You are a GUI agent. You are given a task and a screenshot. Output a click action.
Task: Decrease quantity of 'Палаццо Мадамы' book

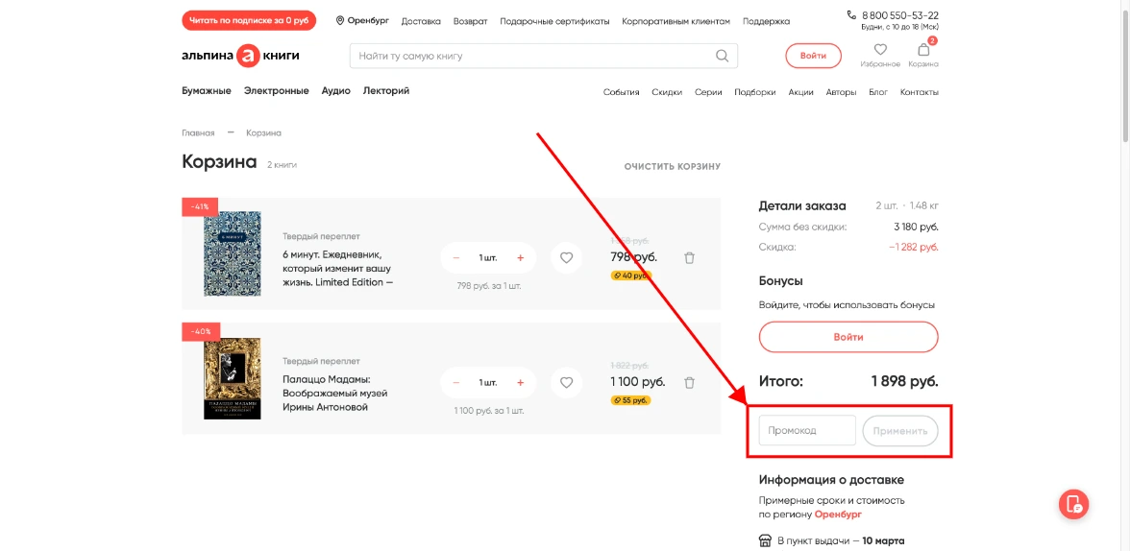456,382
